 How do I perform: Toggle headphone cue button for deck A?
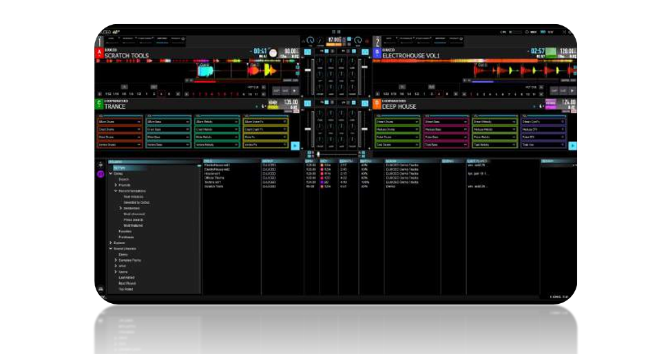(x=307, y=52)
